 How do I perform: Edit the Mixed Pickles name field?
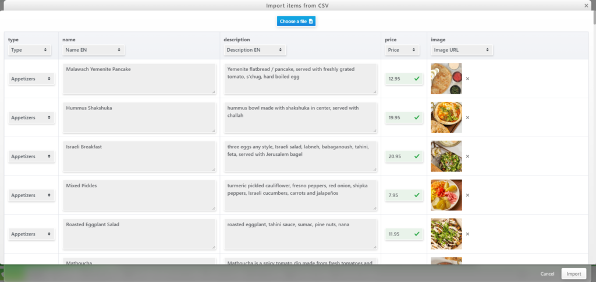tap(139, 195)
